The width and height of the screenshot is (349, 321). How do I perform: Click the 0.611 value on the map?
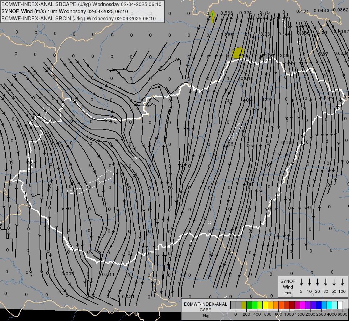point(108,274)
